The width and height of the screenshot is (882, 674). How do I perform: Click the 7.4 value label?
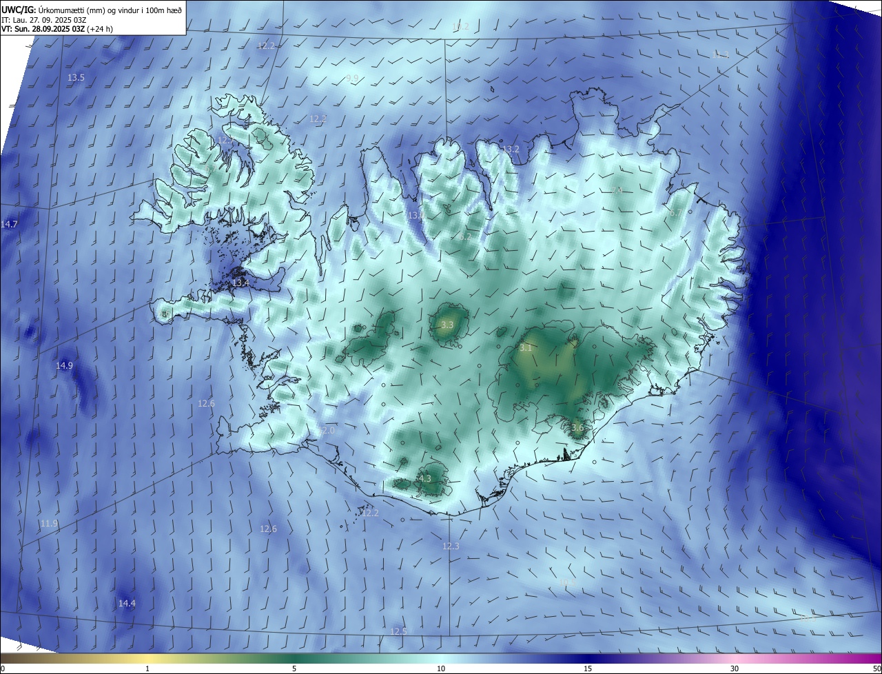617,190
